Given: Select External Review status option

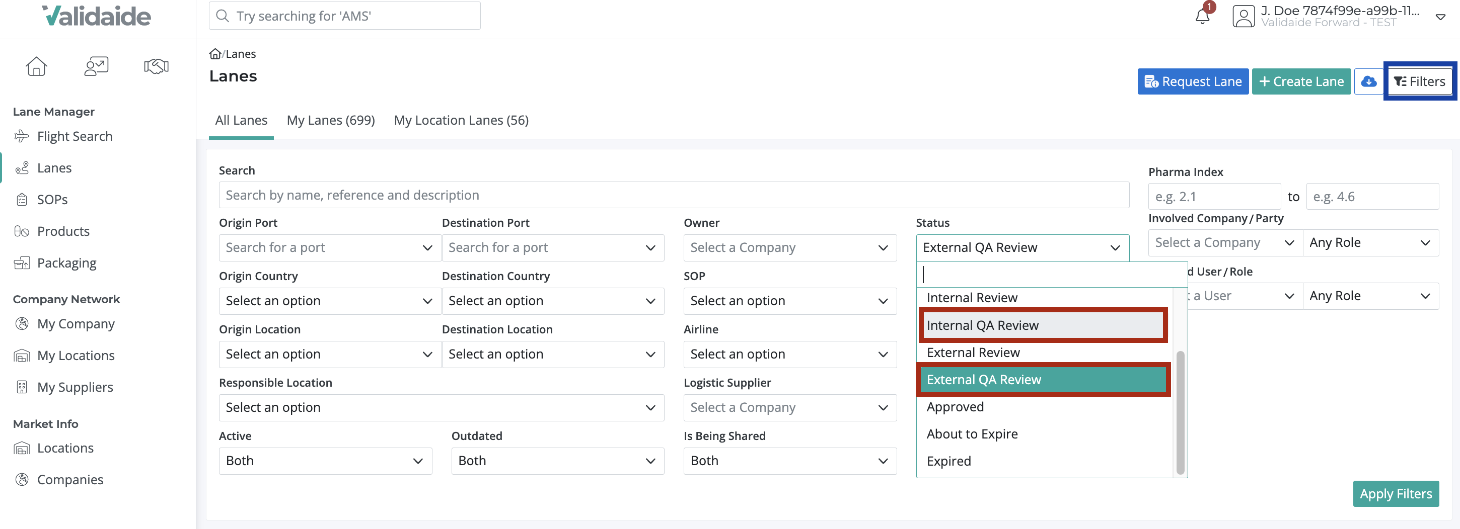Looking at the screenshot, I should [1044, 353].
